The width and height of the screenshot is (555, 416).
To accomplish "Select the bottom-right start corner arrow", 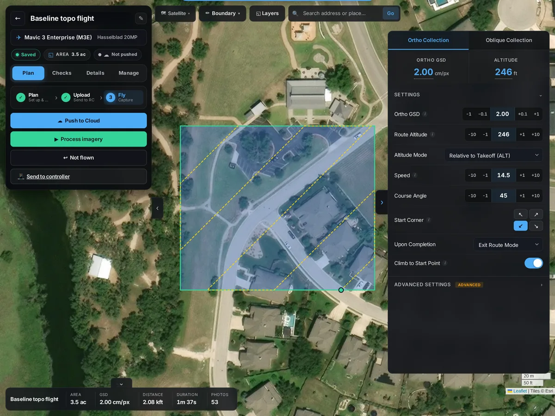I will [x=536, y=226].
